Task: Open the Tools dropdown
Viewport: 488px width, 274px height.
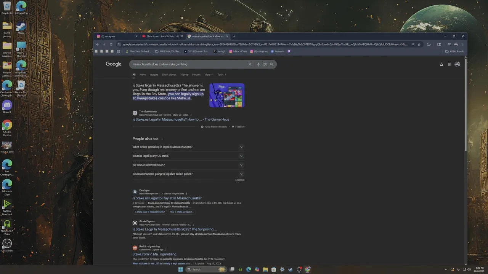Action: click(222, 75)
